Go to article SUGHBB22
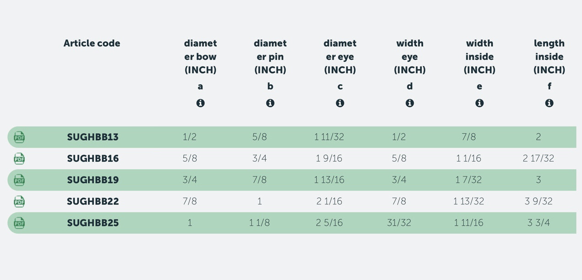This screenshot has height=280, width=582. click(93, 202)
